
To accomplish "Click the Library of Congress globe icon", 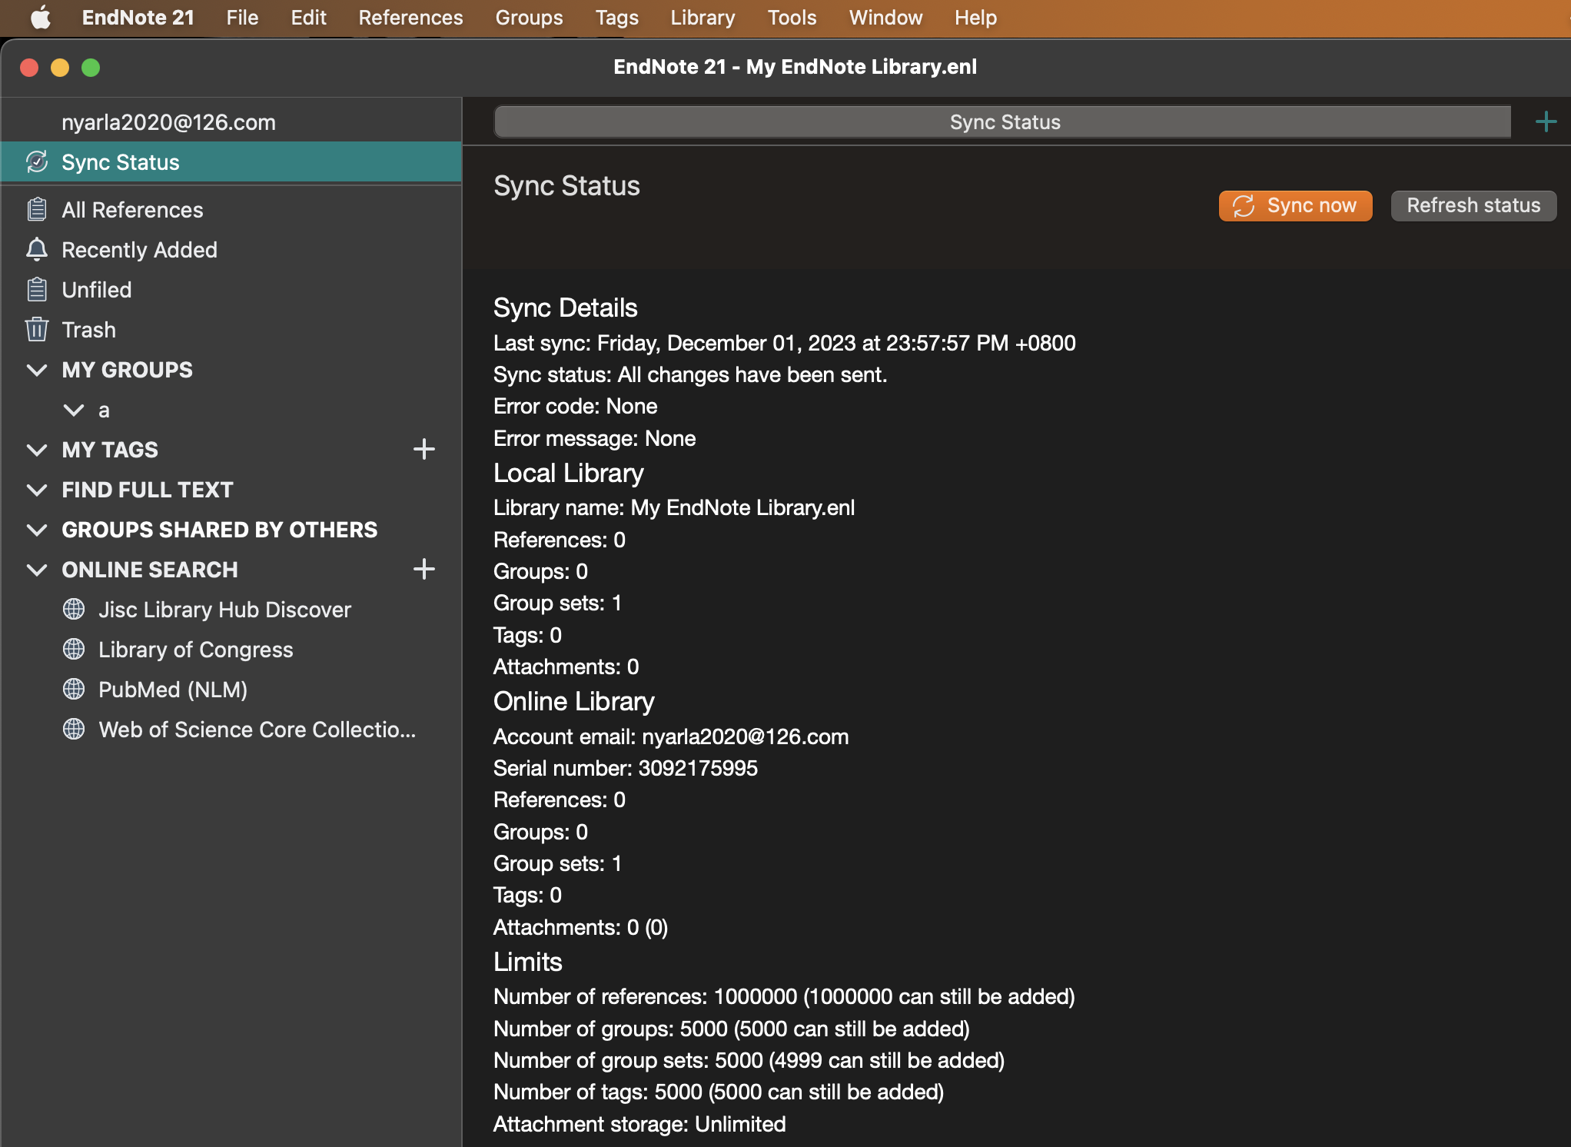I will [74, 650].
